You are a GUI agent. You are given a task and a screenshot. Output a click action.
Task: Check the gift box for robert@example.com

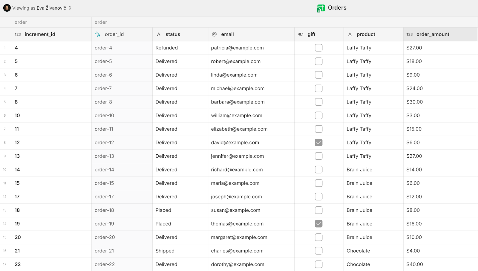pyautogui.click(x=319, y=61)
